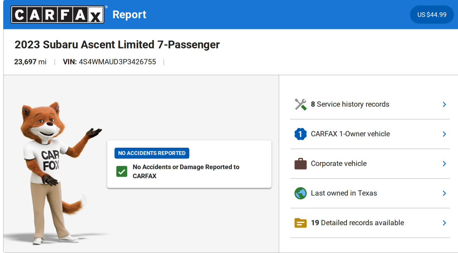Select the VIN number text

(x=117, y=61)
